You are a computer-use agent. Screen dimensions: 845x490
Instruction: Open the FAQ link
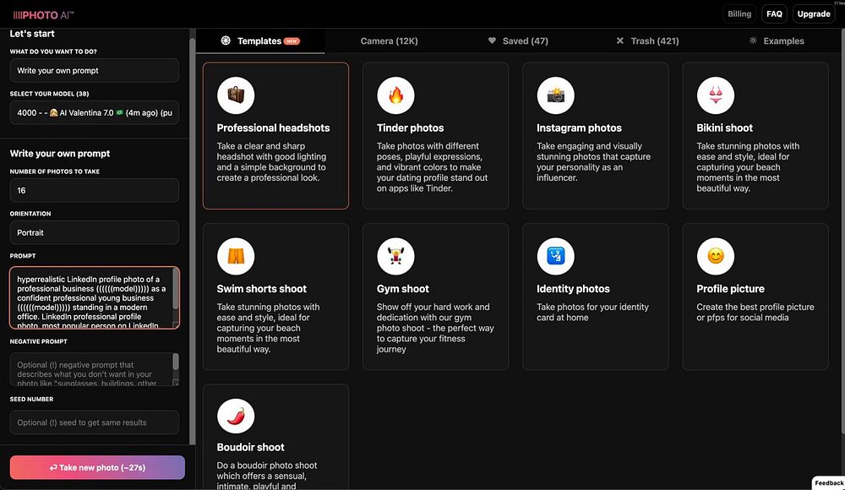click(x=774, y=14)
